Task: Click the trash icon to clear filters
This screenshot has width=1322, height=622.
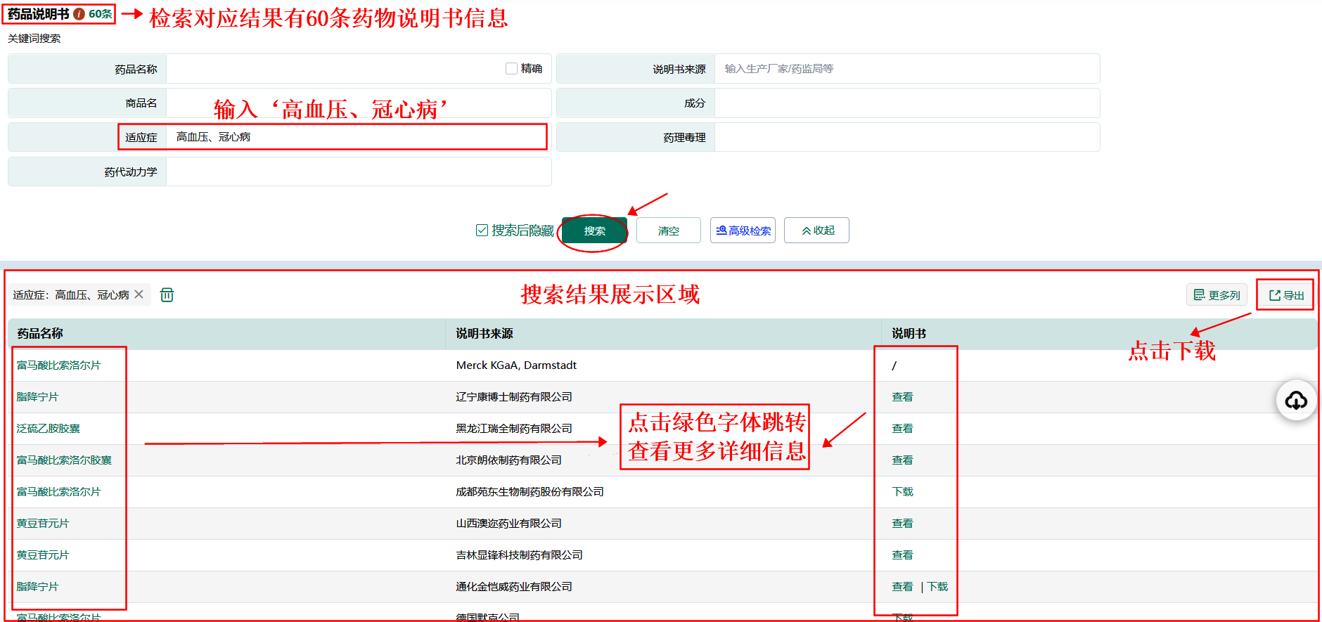Action: tap(167, 294)
